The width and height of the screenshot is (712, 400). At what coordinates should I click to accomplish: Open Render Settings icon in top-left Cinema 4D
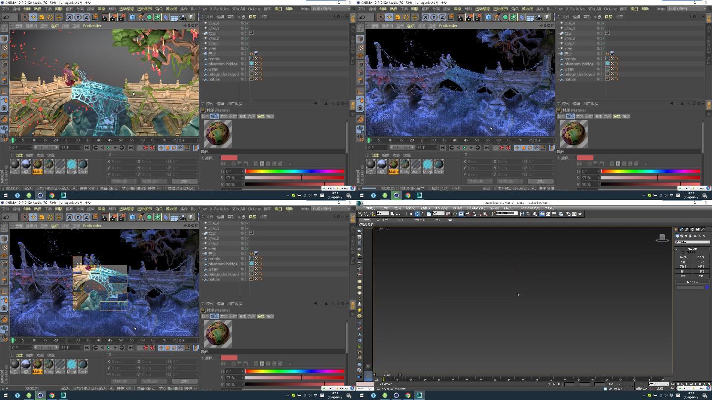[122, 17]
